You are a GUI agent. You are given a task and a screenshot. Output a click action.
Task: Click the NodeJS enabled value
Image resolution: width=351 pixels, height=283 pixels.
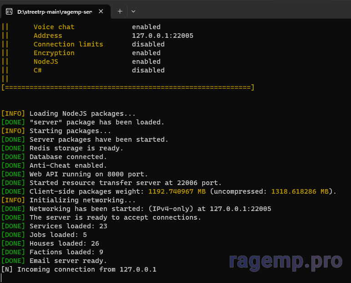[x=146, y=62]
